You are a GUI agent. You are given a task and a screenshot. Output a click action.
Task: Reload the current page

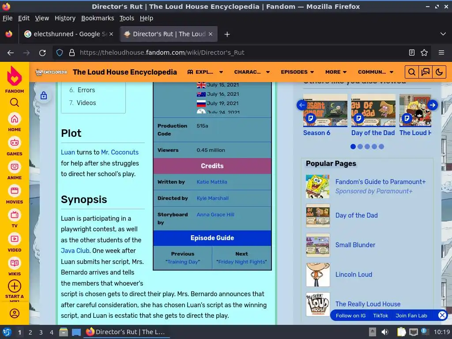pos(42,53)
